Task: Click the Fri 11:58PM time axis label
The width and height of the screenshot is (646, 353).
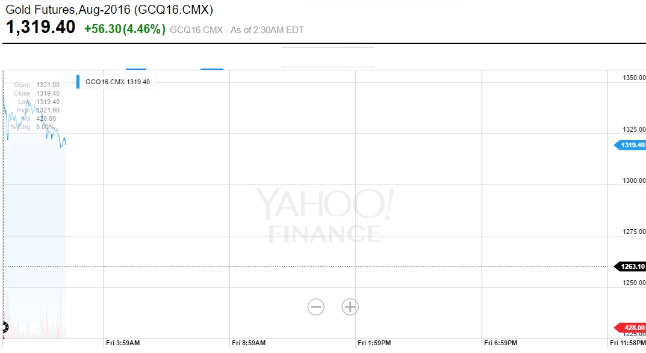Action: [627, 343]
